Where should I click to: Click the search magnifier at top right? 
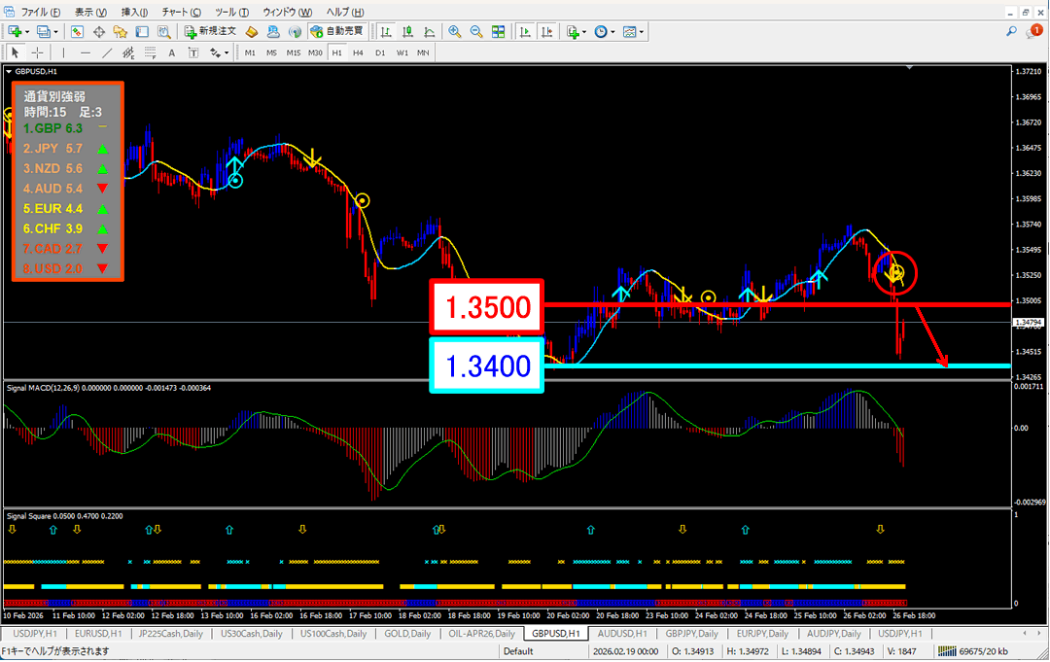1012,31
